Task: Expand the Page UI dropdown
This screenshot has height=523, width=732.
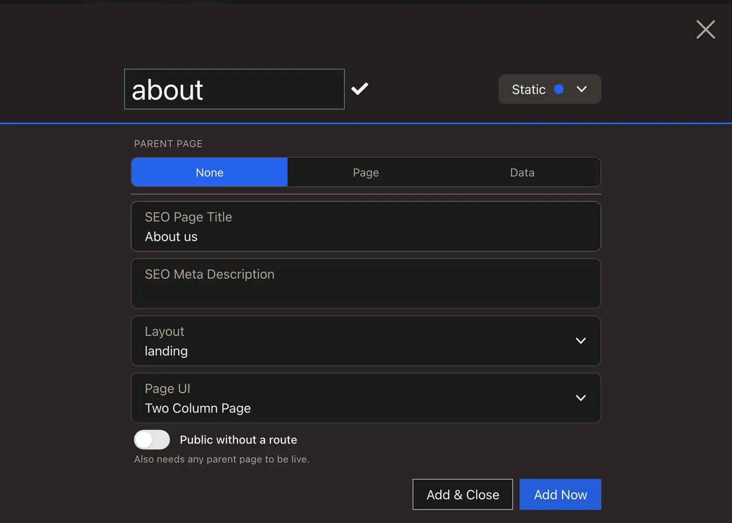Action: (x=366, y=398)
